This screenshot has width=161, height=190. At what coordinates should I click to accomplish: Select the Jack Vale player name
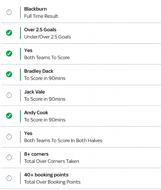[34, 92]
